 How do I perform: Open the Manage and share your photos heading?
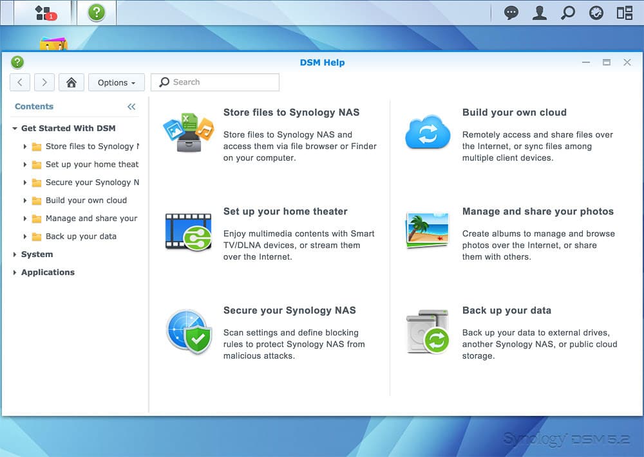point(538,211)
